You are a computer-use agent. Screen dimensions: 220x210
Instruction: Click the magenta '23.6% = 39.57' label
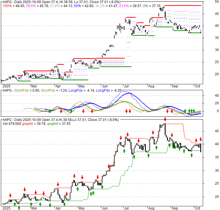pos(130,6)
